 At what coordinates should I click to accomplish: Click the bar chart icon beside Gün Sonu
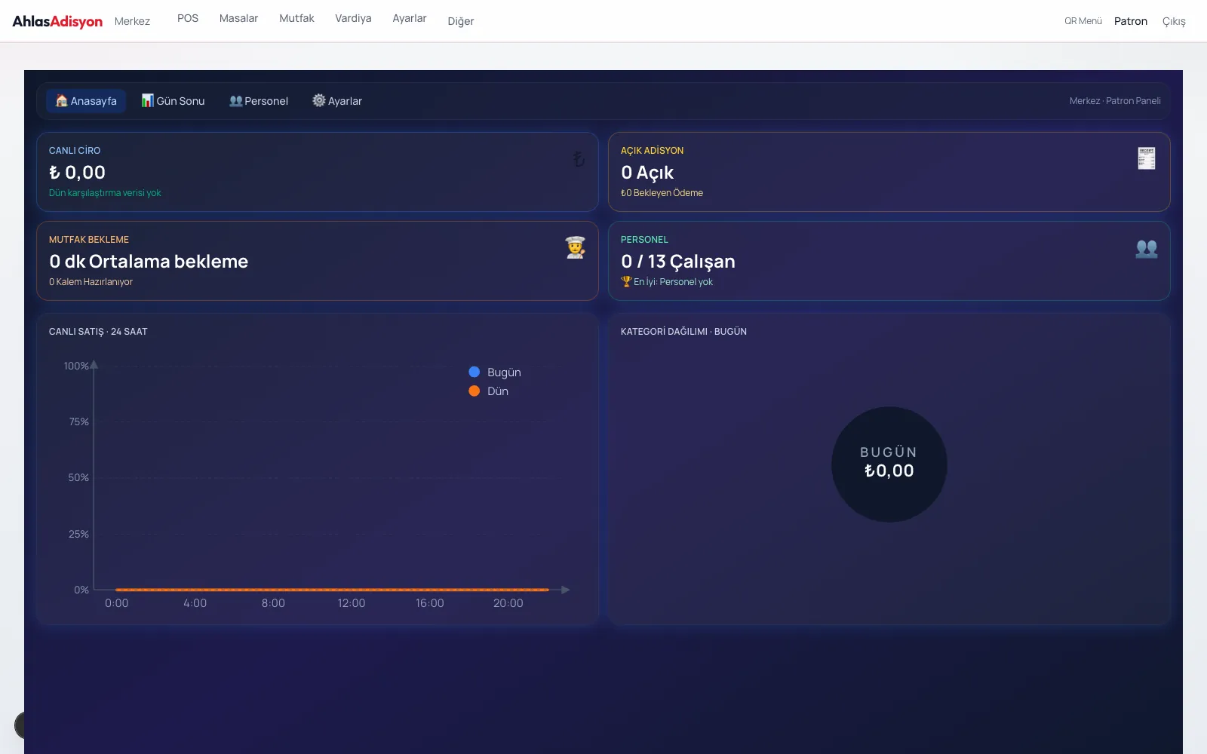click(x=148, y=100)
